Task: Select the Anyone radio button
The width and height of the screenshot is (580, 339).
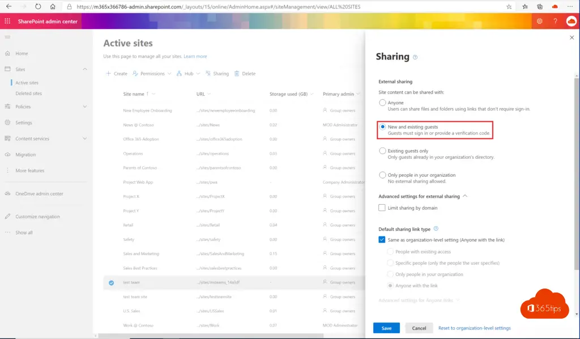Action: [383, 103]
